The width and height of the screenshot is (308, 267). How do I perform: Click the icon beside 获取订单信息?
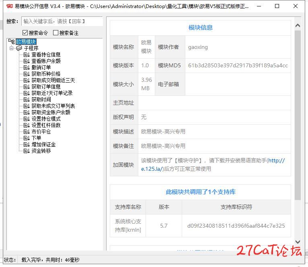(27, 87)
